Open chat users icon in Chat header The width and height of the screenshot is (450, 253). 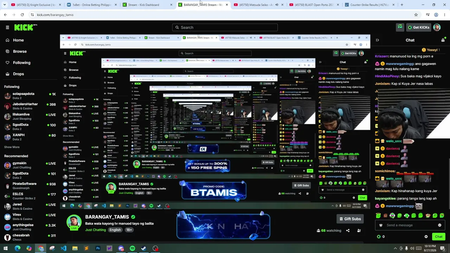pos(443,40)
